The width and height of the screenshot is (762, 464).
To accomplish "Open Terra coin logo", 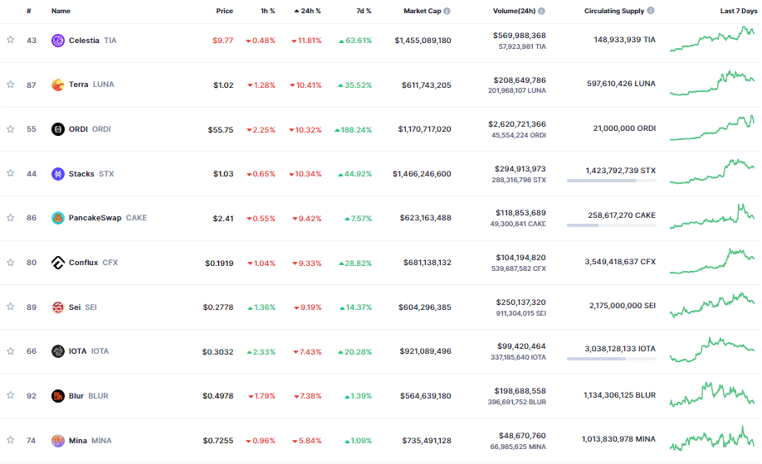I will [58, 85].
